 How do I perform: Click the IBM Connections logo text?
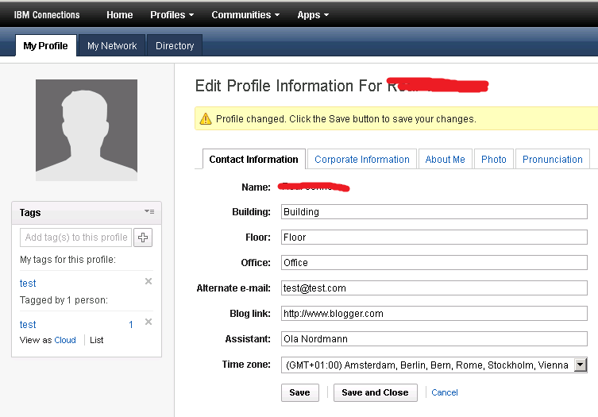tap(47, 15)
